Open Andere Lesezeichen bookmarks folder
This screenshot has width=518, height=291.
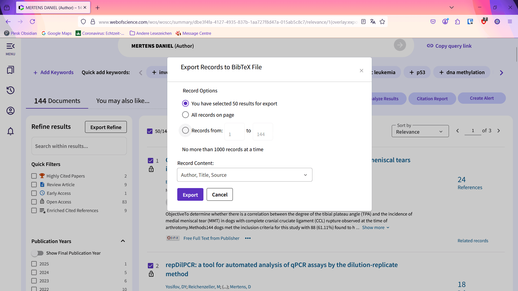tap(151, 33)
